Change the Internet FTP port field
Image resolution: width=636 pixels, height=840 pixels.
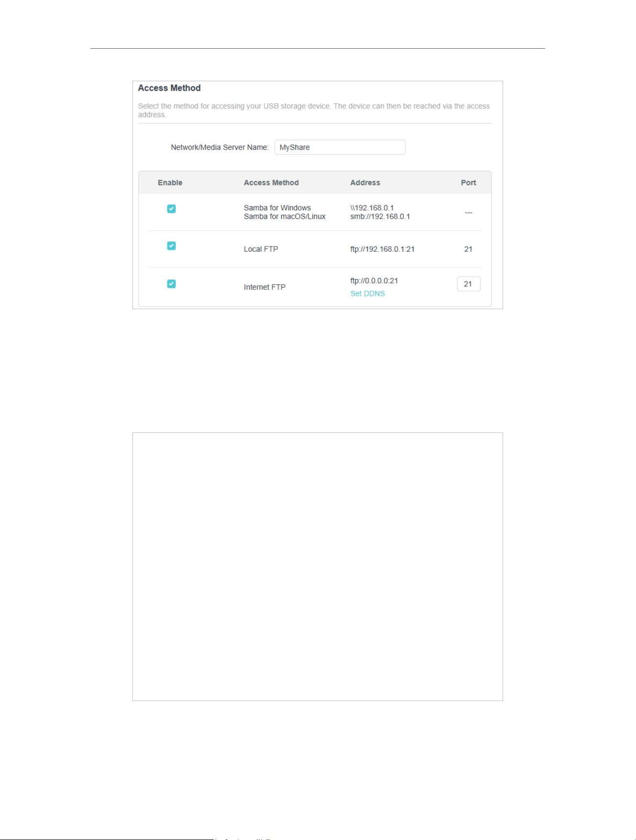click(469, 284)
